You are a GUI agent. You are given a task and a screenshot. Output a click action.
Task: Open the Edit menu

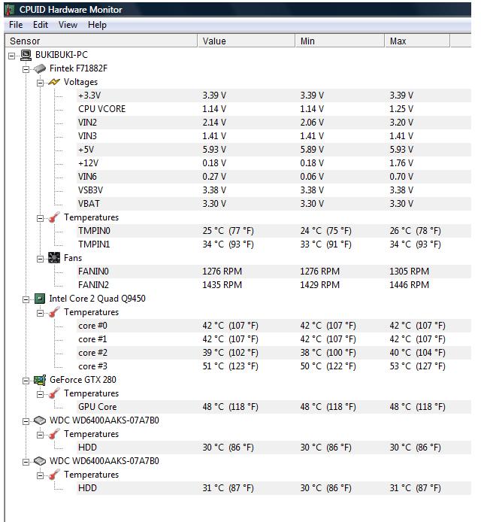[x=41, y=25]
